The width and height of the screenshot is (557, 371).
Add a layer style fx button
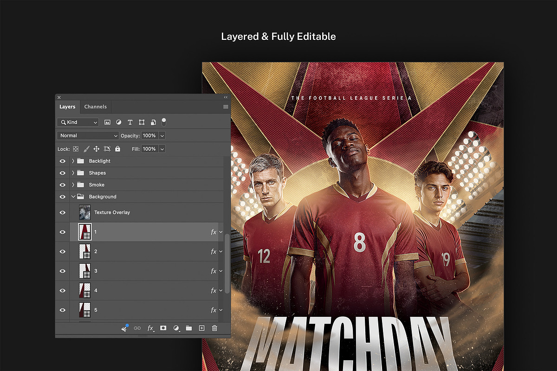click(x=150, y=328)
